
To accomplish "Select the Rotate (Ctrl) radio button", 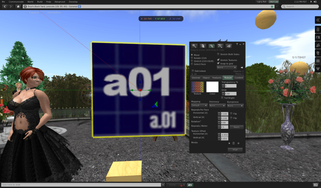I will click(x=192, y=58).
